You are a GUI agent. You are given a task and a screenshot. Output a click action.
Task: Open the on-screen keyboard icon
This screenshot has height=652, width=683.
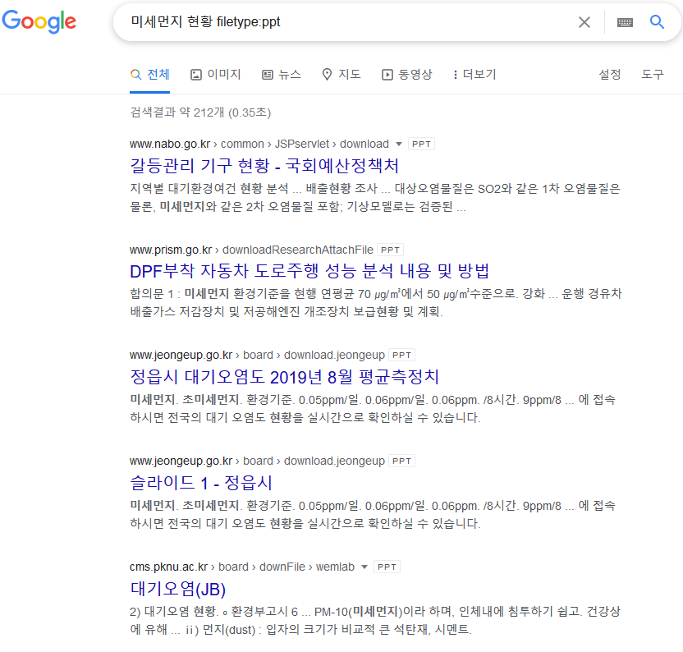tap(625, 22)
